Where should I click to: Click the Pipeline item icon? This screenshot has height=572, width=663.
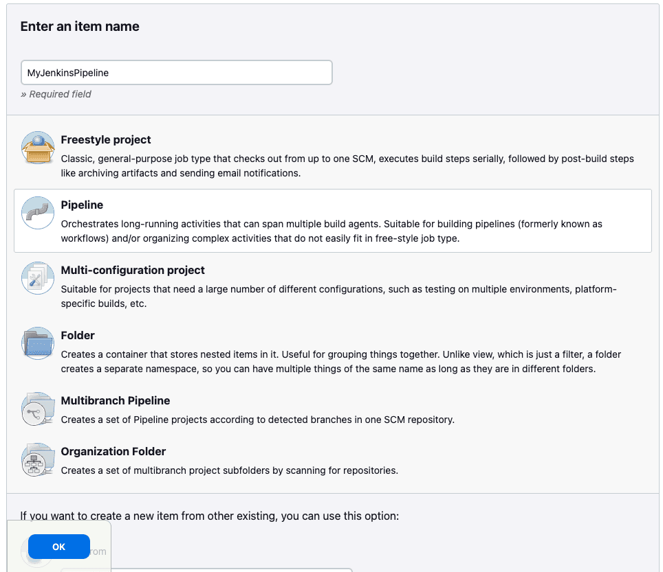37,213
